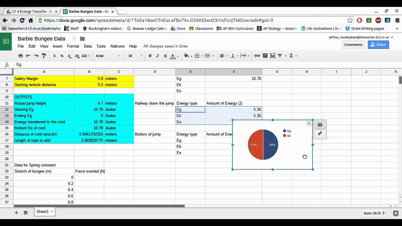Open font size 10 dropdown
This screenshot has height=226, width=402.
pyautogui.click(x=135, y=56)
